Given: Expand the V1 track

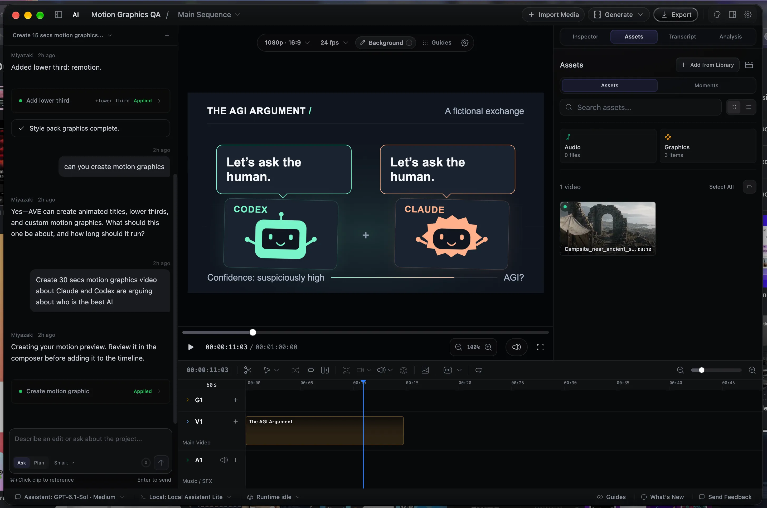Looking at the screenshot, I should pos(187,421).
